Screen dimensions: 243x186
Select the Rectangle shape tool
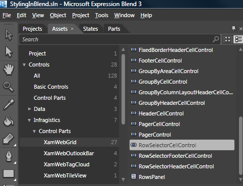point(9,173)
